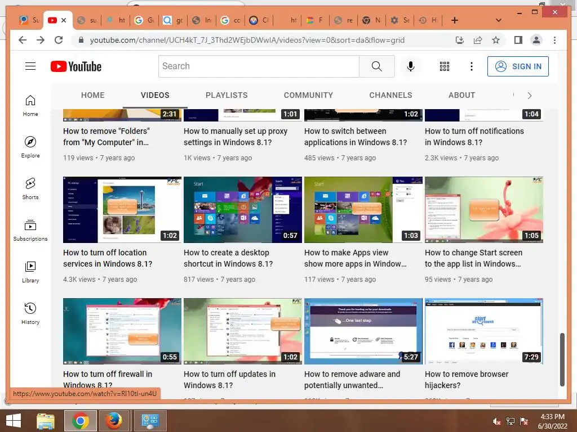Viewport: 577px width, 432px height.
Task: Click the Chrome taskbar icon
Action: 80,421
